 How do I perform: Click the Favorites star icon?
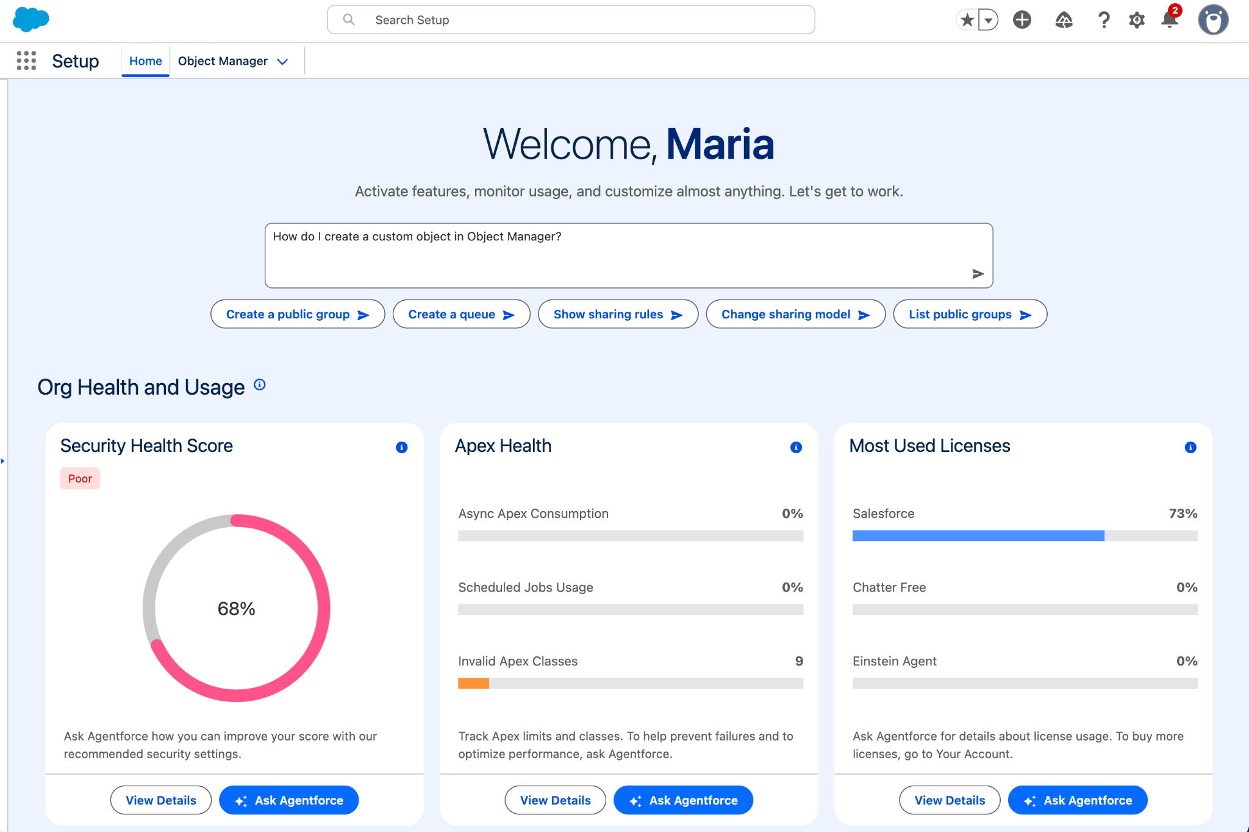[967, 20]
